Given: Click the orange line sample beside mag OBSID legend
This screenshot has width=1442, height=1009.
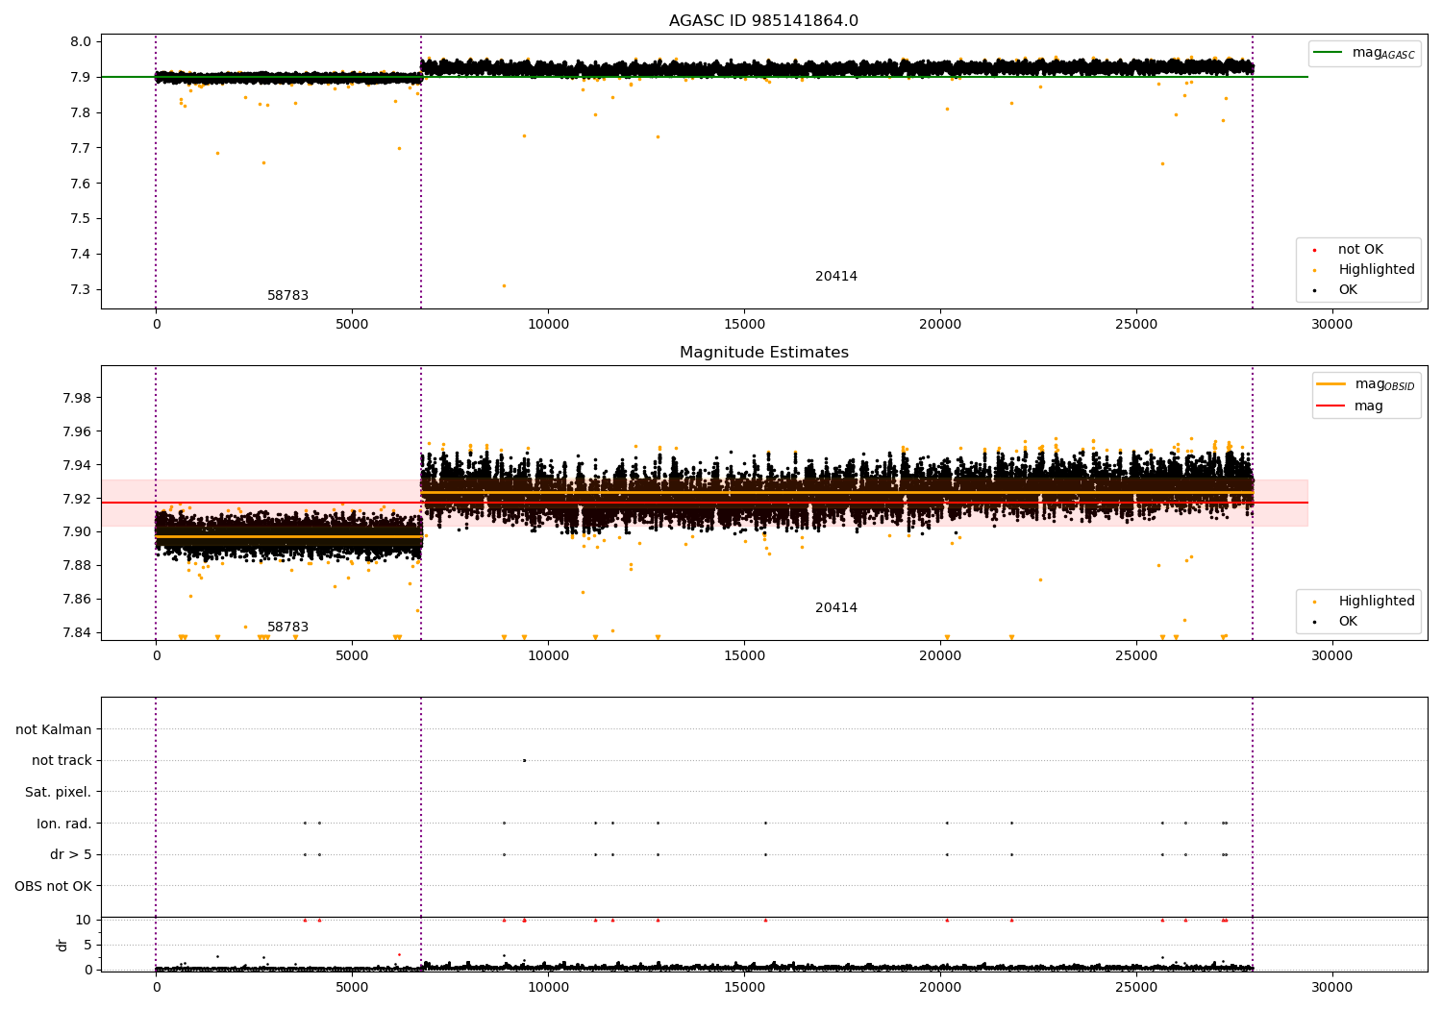Looking at the screenshot, I should [x=1330, y=384].
